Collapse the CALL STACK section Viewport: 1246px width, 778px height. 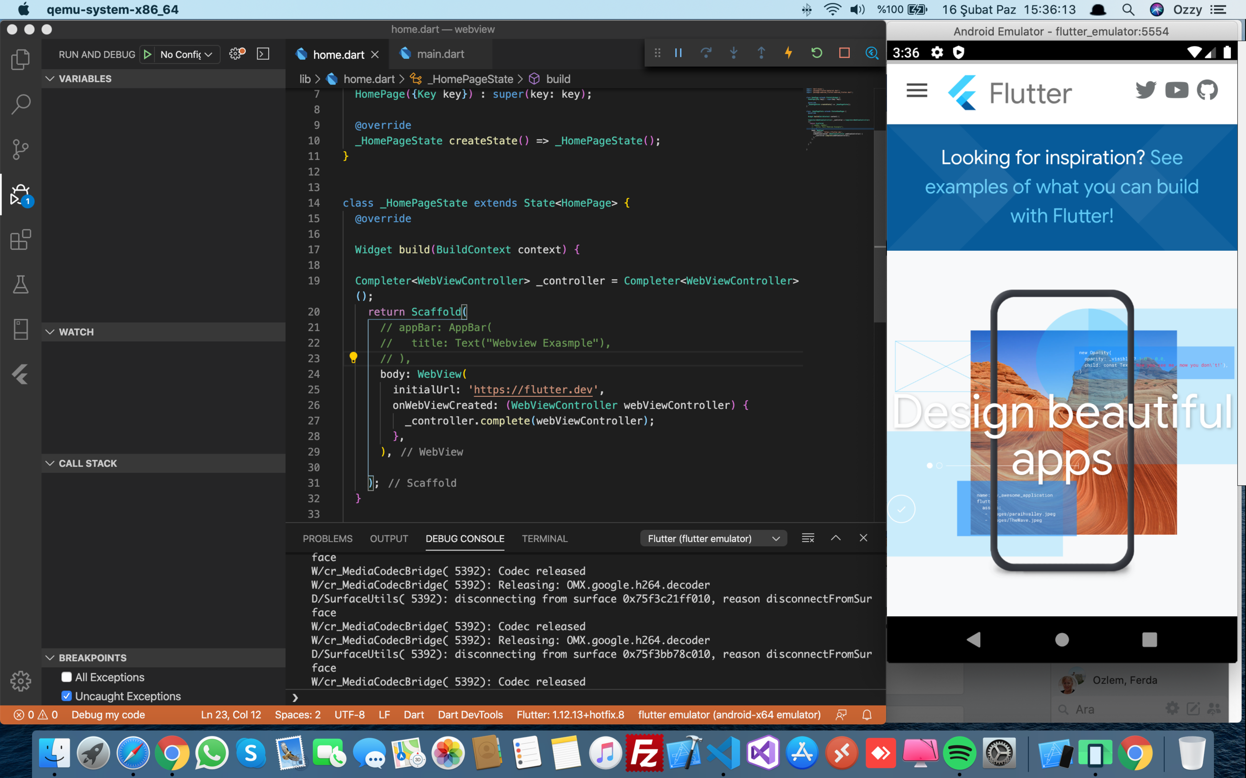click(164, 463)
